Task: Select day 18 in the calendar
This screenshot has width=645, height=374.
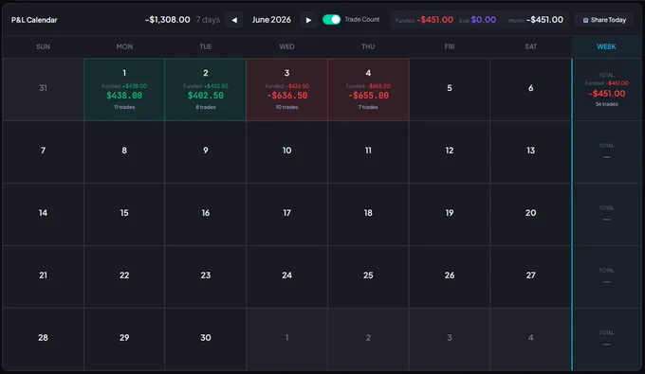Action: 368,213
